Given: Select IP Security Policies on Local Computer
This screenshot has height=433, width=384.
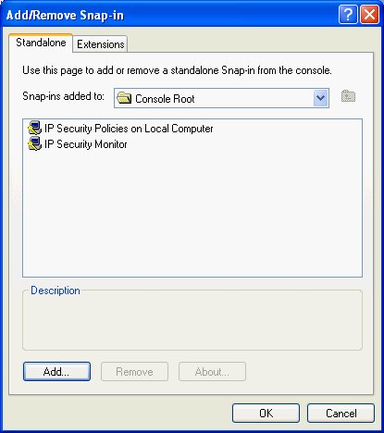Looking at the screenshot, I should pos(129,128).
